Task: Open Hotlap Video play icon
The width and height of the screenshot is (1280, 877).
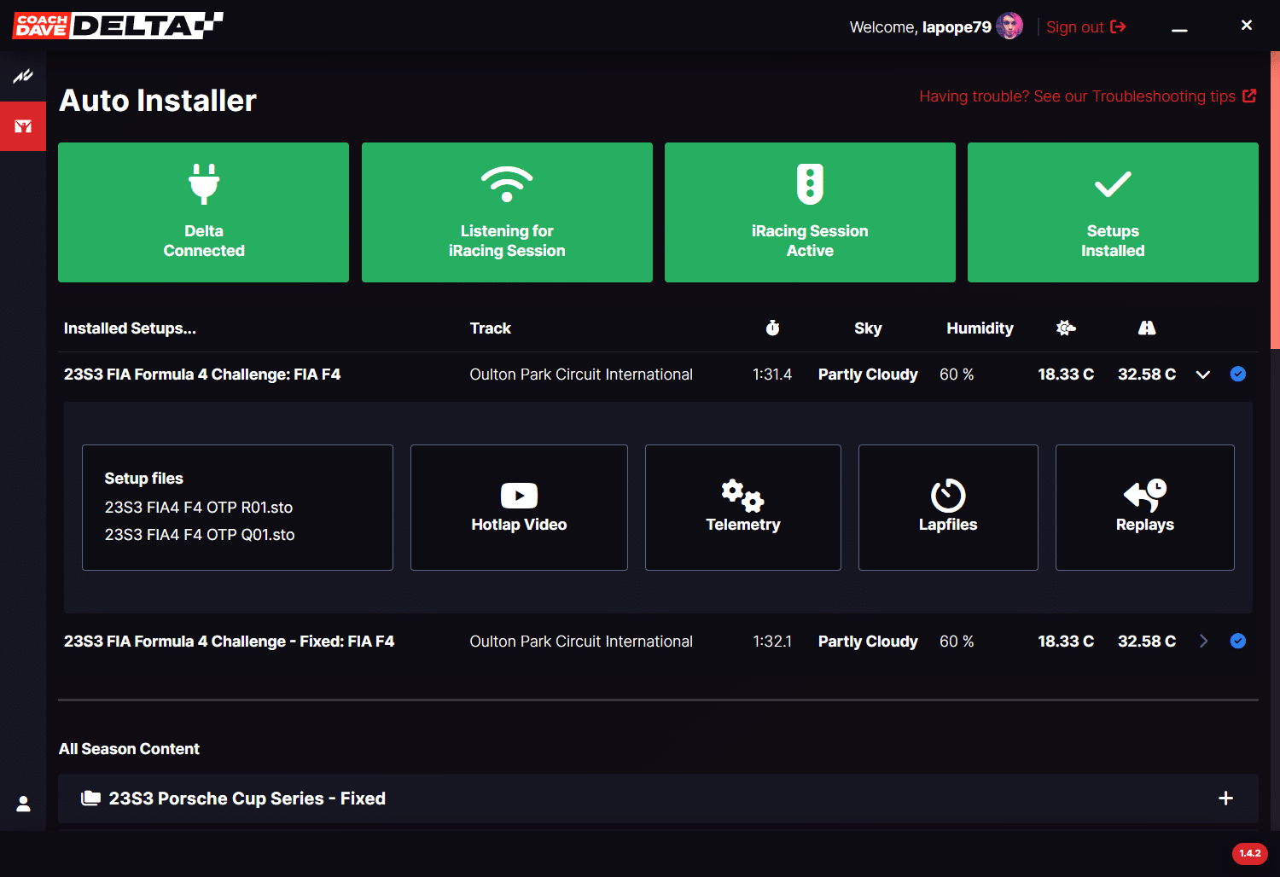Action: (x=519, y=496)
